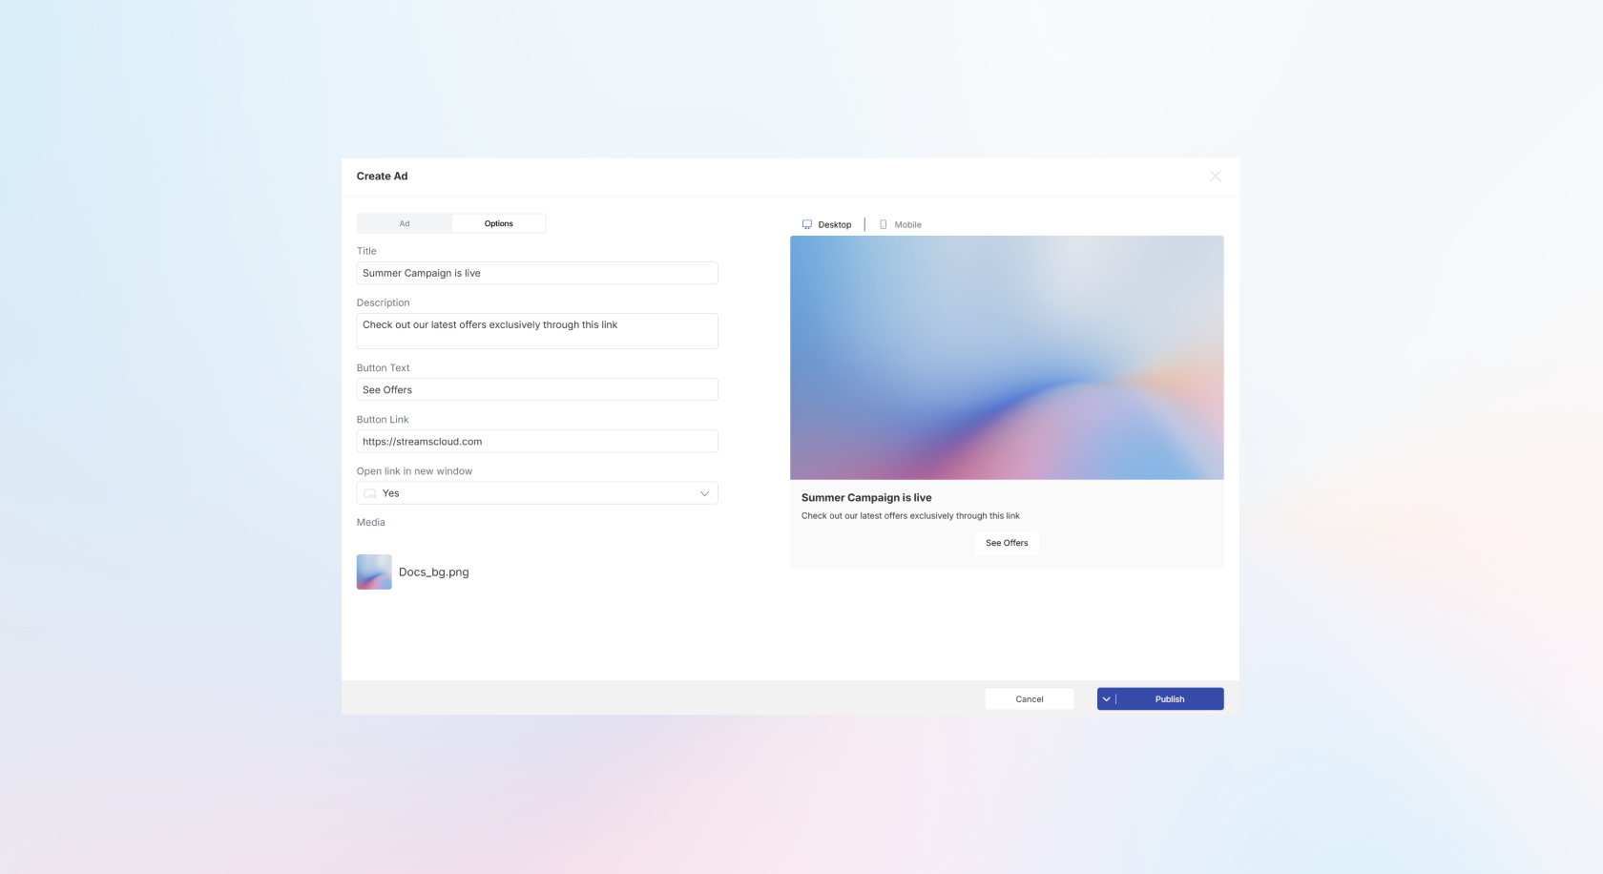Click the Desktop monitor icon
Viewport: 1603px width, 874px height.
point(807,225)
